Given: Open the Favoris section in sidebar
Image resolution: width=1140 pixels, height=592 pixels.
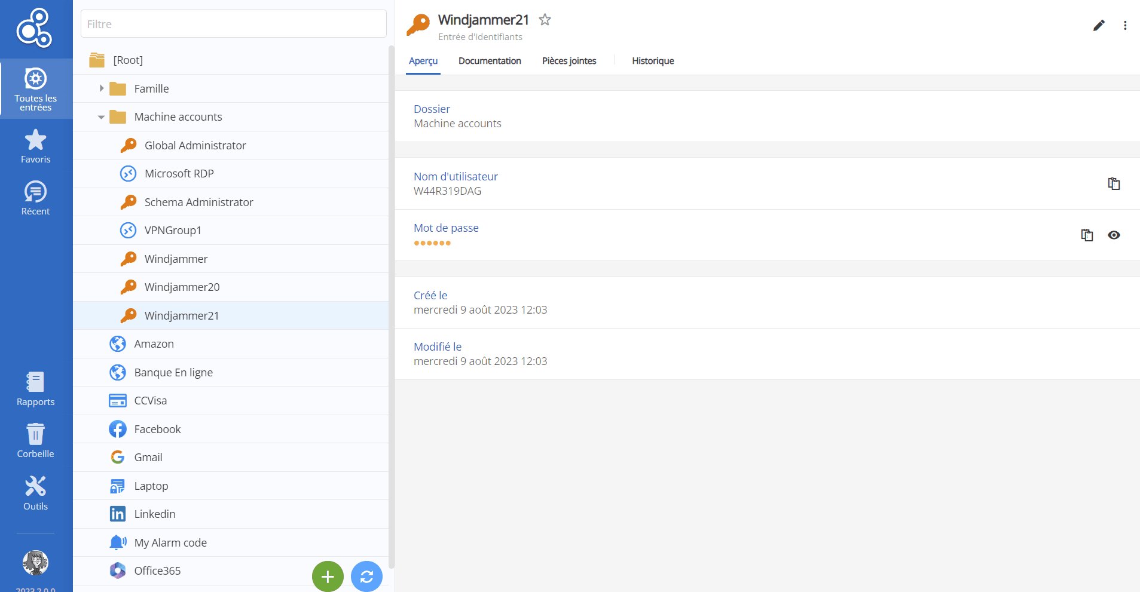Looking at the screenshot, I should [x=36, y=146].
